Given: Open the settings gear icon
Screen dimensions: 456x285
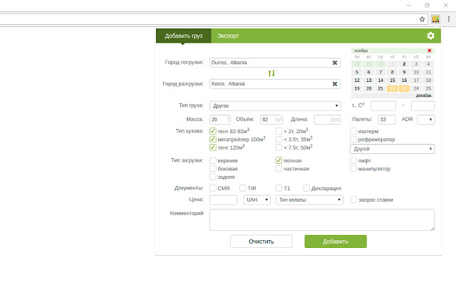Looking at the screenshot, I should [x=430, y=36].
